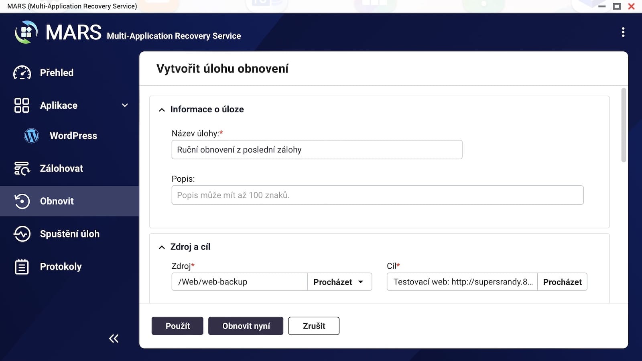Click the Popis description field
This screenshot has width=642, height=361.
point(377,195)
